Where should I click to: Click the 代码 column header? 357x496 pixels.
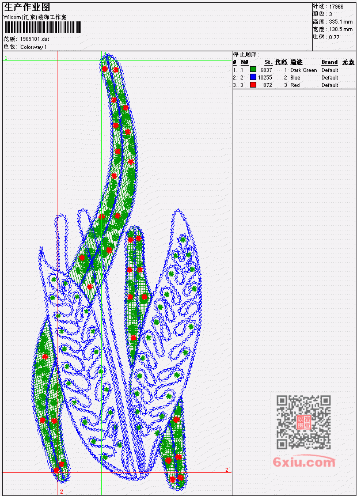click(x=281, y=62)
